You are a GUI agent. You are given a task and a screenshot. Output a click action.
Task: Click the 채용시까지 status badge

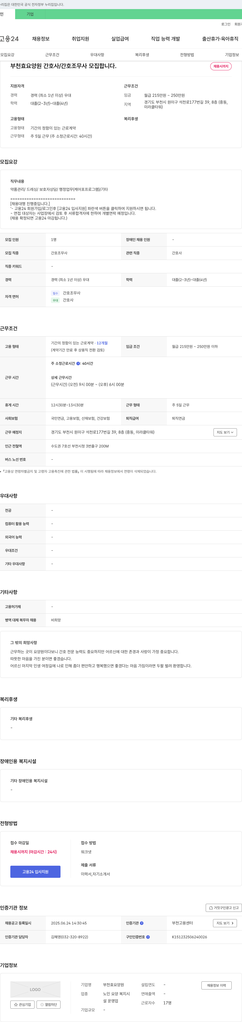(x=221, y=66)
